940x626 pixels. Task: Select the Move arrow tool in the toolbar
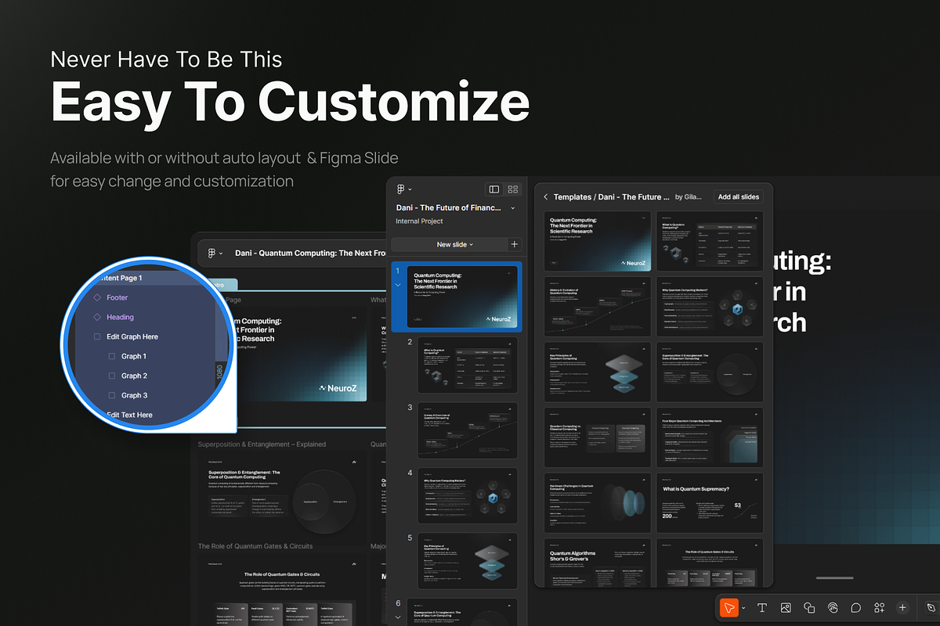click(x=729, y=607)
